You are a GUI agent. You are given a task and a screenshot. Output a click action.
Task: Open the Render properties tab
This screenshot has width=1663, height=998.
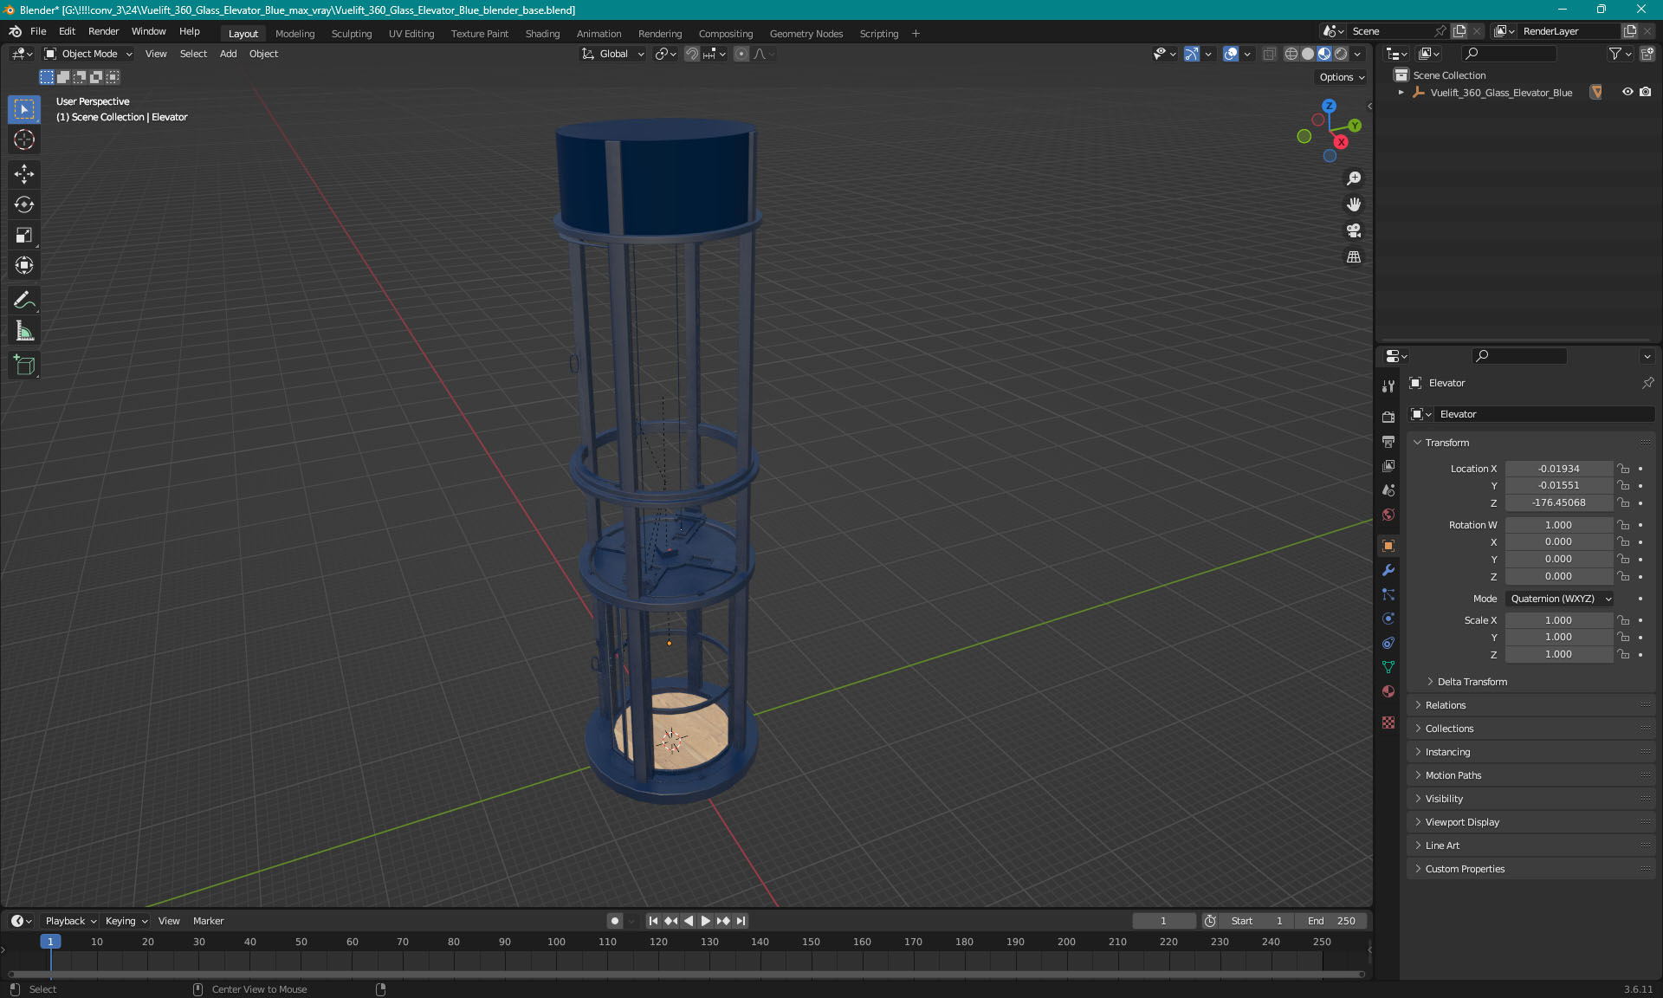point(1388,417)
